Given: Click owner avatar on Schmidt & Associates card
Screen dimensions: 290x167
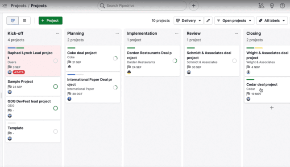Looking at the screenshot, I should coord(189,72).
